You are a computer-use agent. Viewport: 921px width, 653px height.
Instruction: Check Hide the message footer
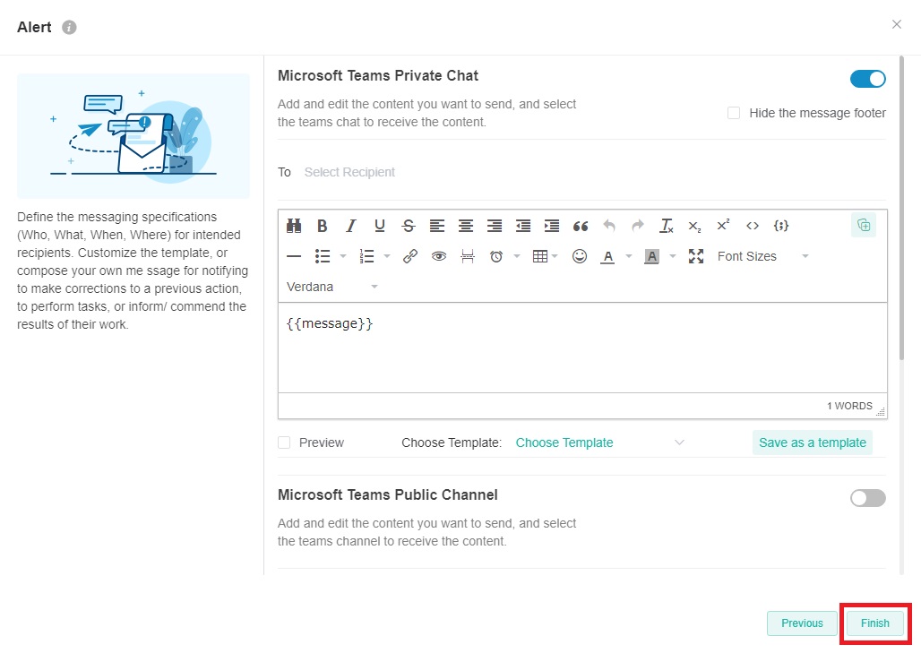point(734,113)
